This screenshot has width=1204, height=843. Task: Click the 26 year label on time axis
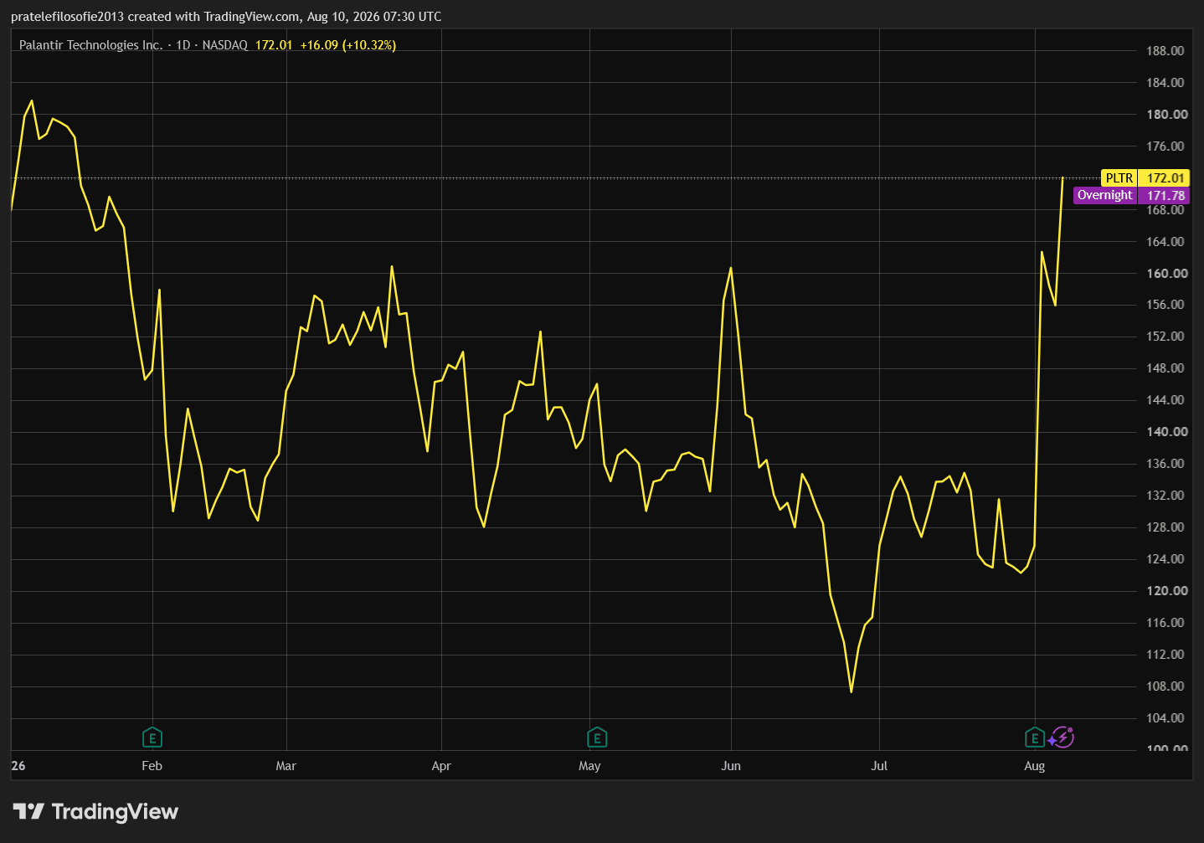click(x=18, y=766)
